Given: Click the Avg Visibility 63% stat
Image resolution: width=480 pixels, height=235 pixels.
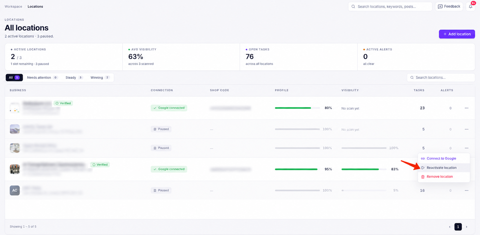Looking at the screenshot, I should [181, 57].
